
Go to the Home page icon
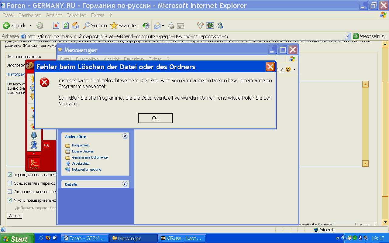75,26
